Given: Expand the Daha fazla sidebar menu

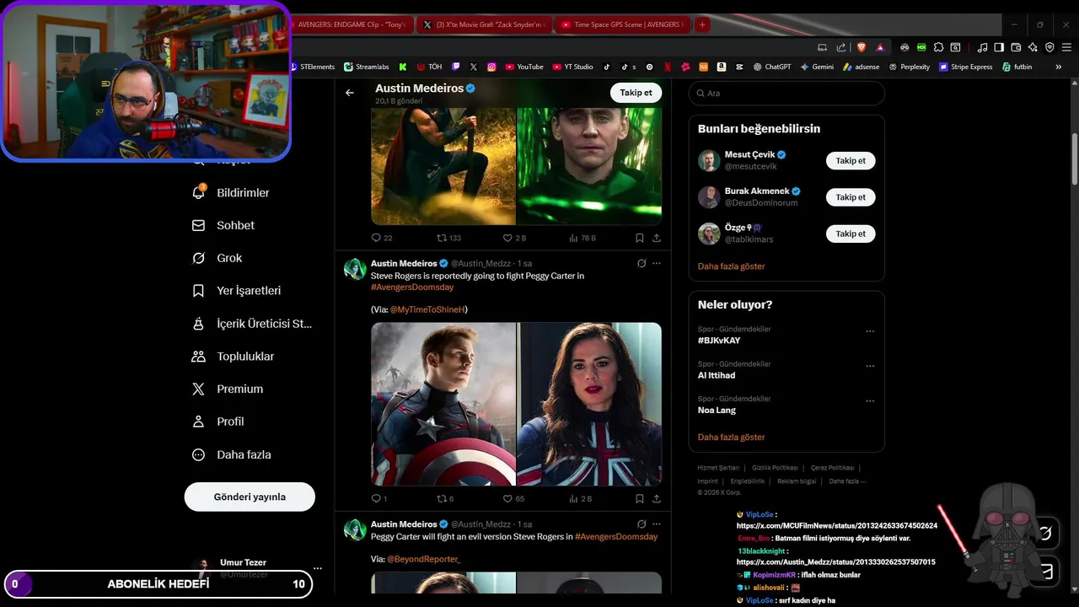Looking at the screenshot, I should point(232,454).
